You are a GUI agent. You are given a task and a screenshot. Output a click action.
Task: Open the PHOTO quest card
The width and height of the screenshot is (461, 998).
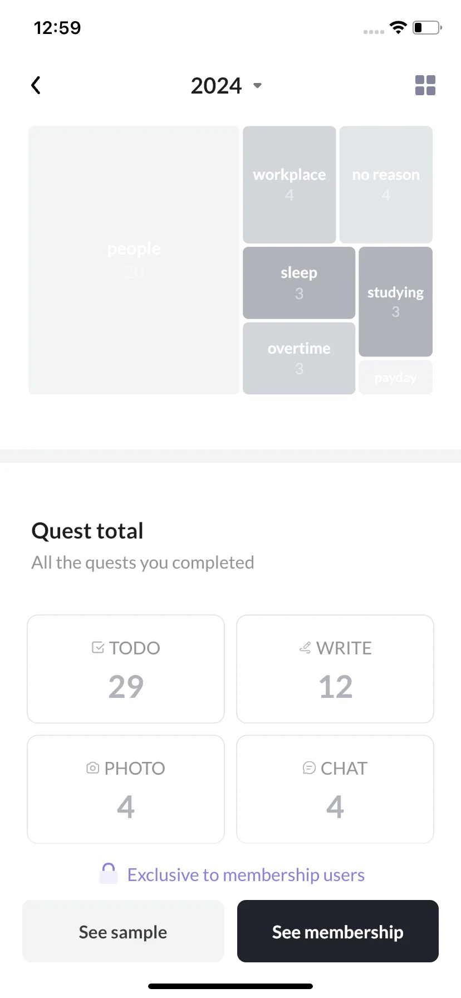[126, 789]
